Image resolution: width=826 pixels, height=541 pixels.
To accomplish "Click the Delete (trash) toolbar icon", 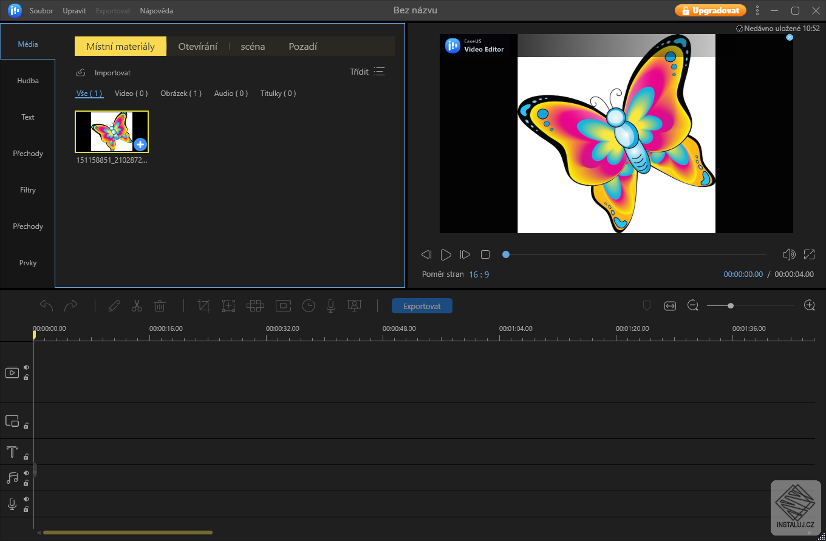I will pos(160,305).
